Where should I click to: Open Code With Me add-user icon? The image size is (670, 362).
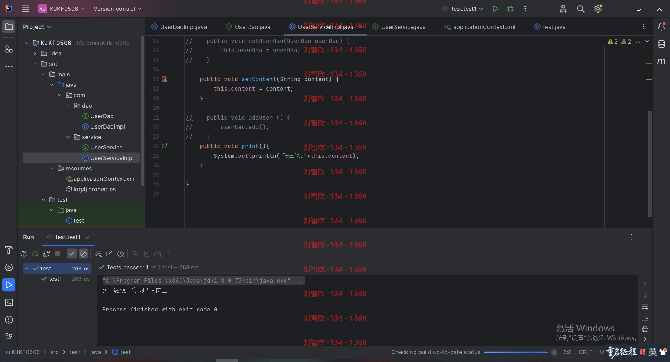click(563, 9)
